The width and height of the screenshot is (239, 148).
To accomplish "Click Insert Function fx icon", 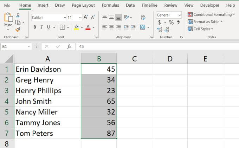I will point(69,46).
